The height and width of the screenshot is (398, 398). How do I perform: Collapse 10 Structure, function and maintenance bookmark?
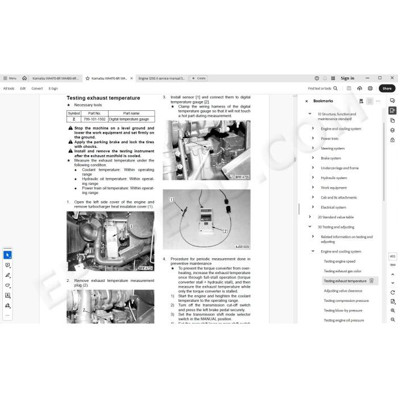310,114
